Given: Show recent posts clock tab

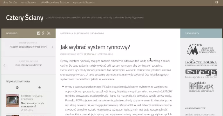Looking at the screenshot, I should 17,88.
